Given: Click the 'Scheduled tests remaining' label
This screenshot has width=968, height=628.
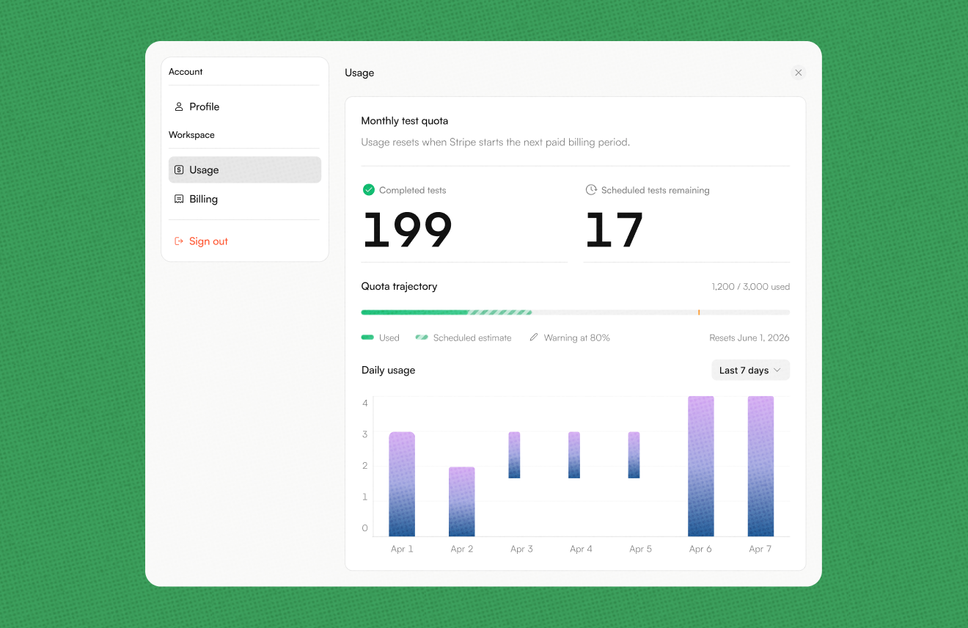Looking at the screenshot, I should 656,190.
